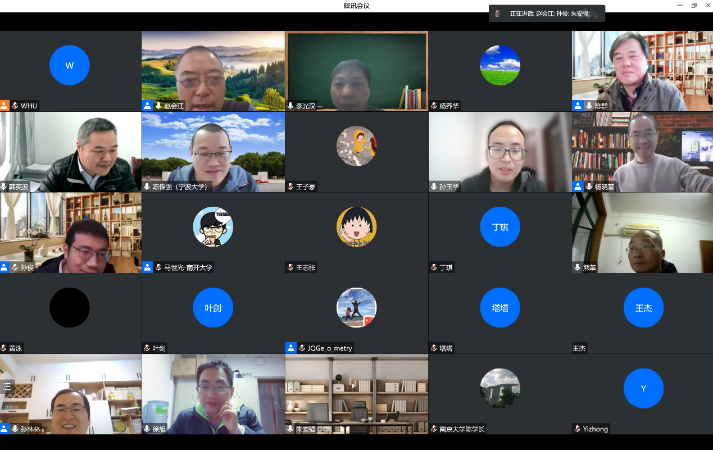
Task: Select the blue W avatar of WHU
Action: (70, 65)
